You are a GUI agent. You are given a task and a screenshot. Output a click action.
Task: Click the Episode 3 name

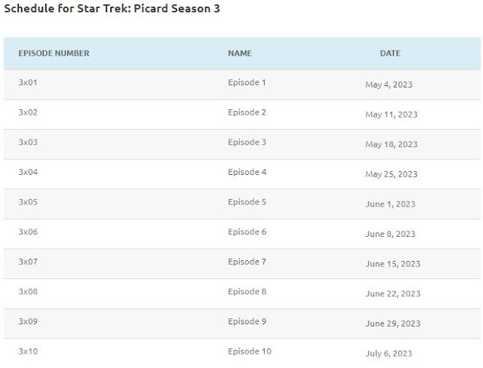click(247, 143)
